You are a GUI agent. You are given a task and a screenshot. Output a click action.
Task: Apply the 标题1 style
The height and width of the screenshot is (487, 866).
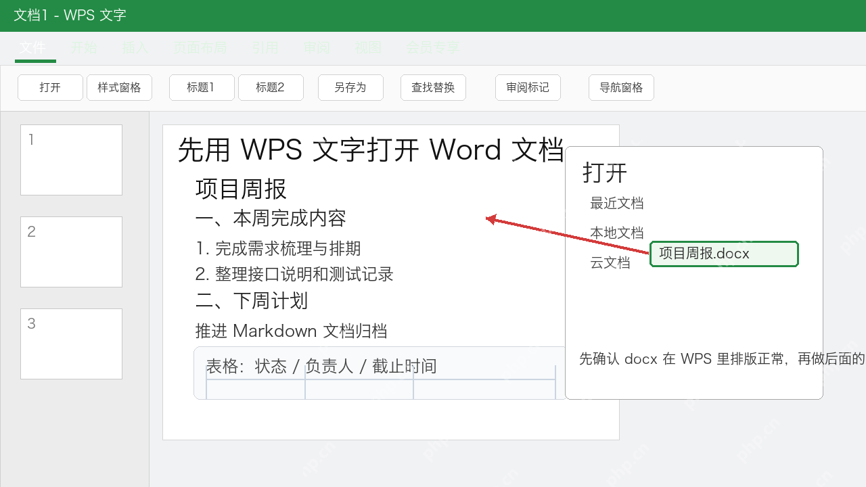point(202,87)
